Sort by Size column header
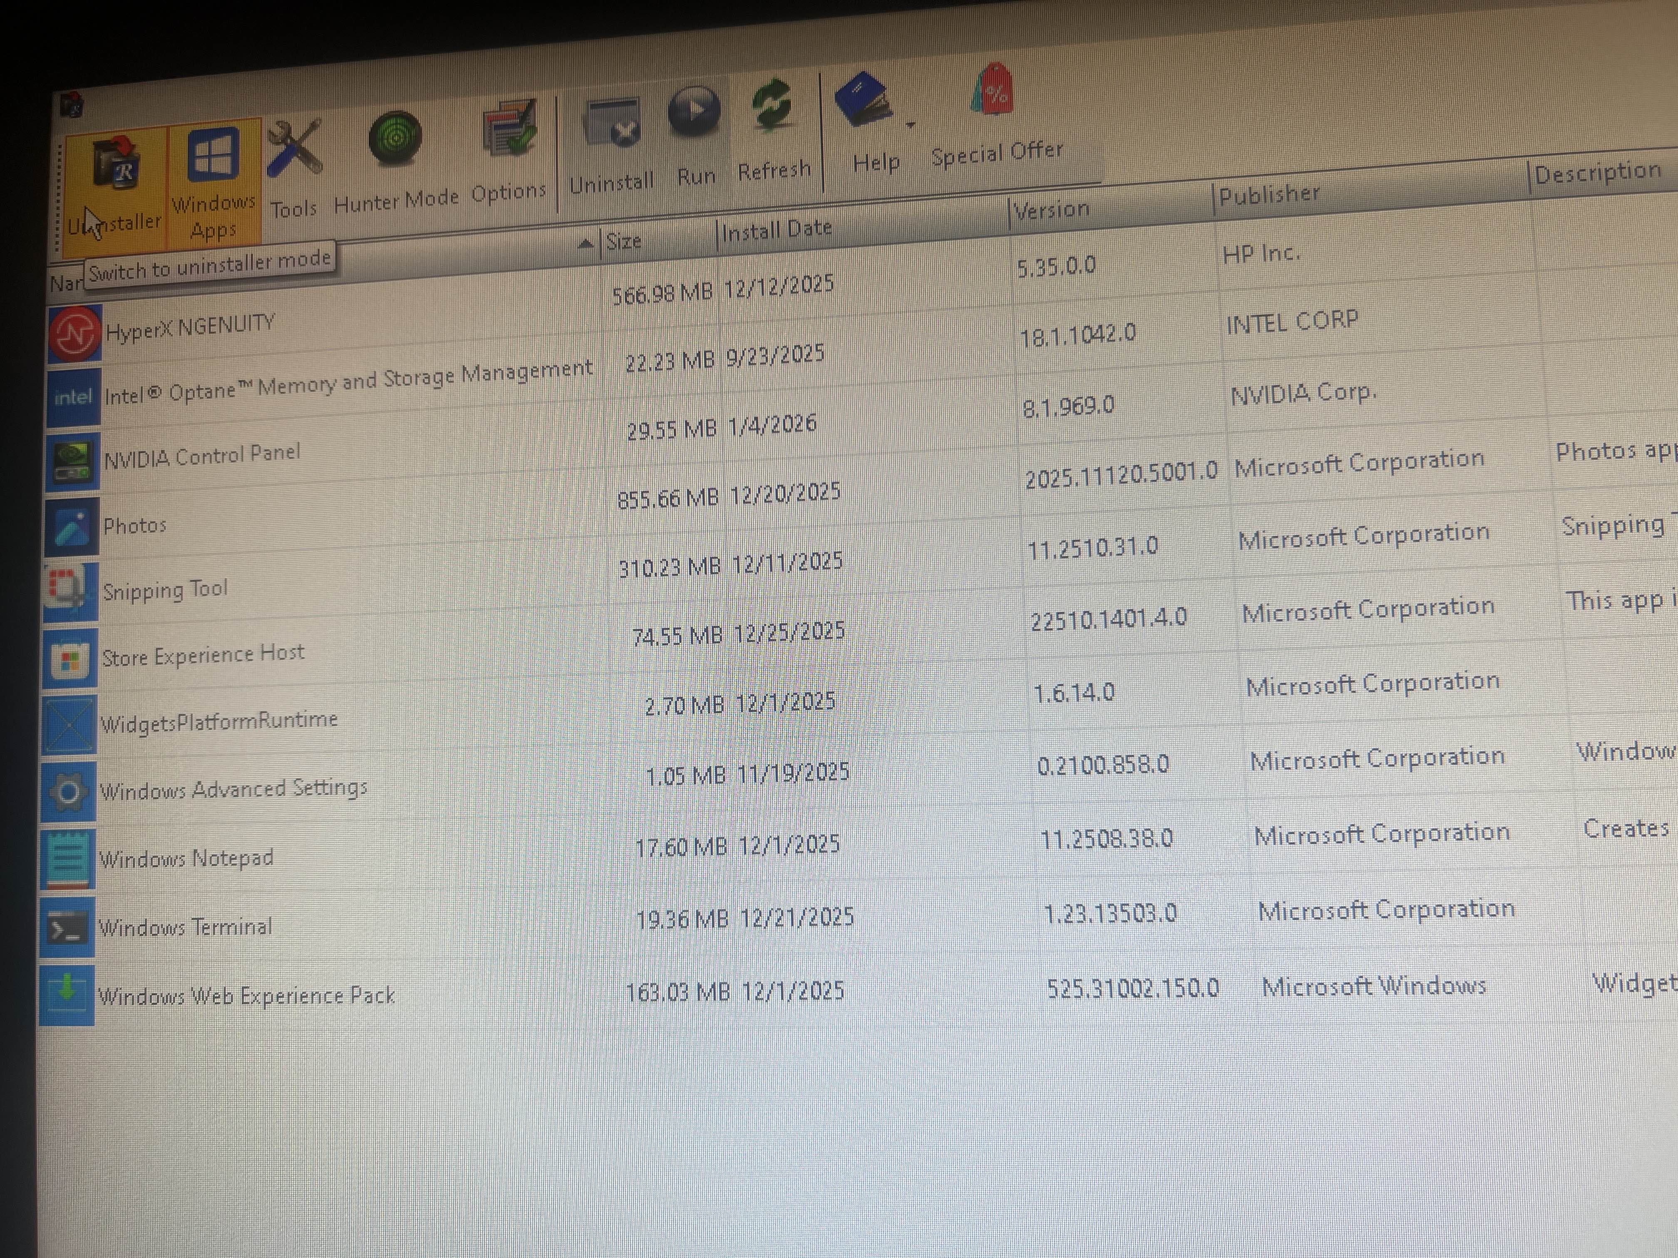Screen dimensions: 1678x1258 point(624,242)
